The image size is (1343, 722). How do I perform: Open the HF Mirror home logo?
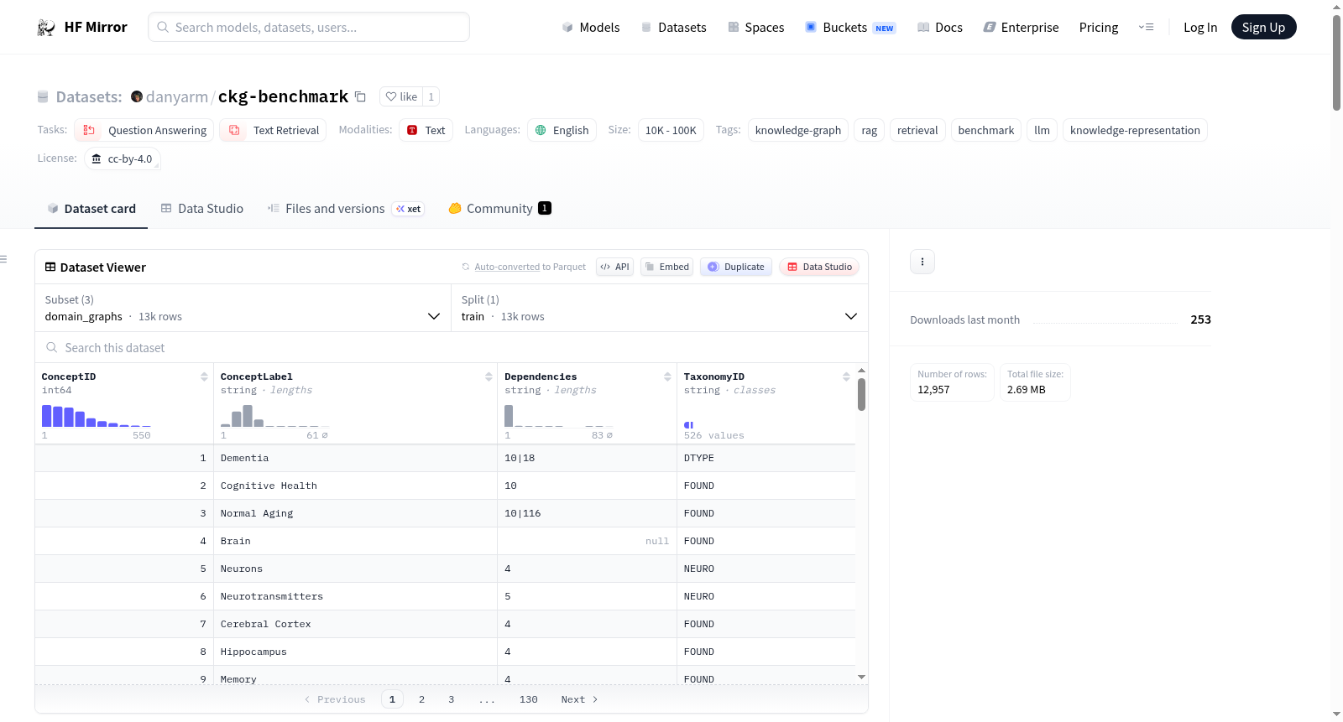click(x=82, y=27)
